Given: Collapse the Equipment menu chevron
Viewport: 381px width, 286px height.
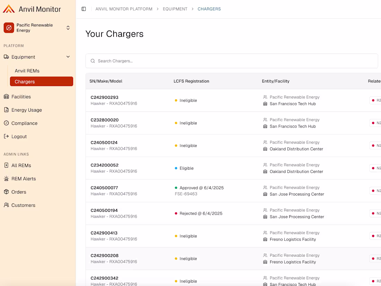Looking at the screenshot, I should 68,57.
